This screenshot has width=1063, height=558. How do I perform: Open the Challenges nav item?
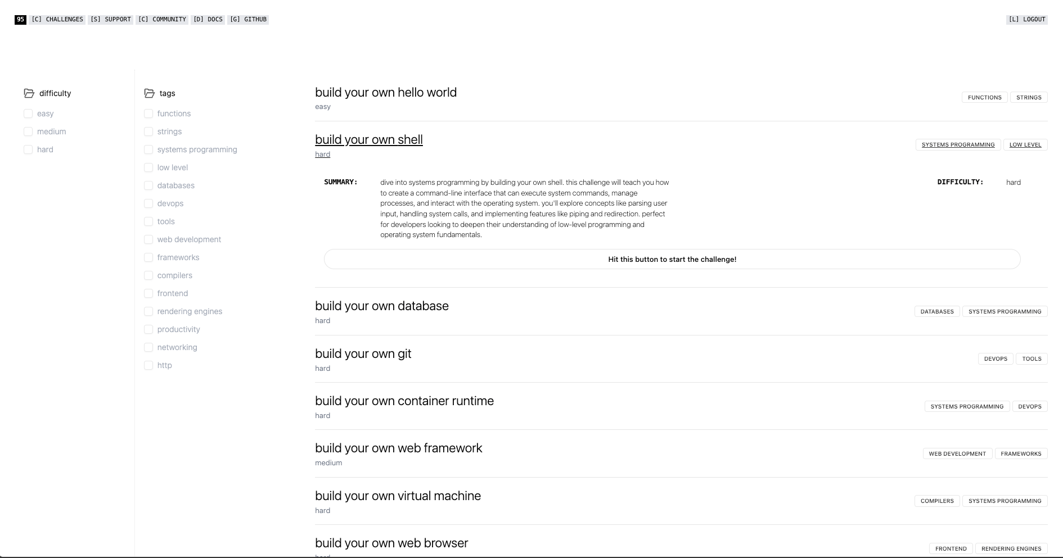[x=57, y=20]
